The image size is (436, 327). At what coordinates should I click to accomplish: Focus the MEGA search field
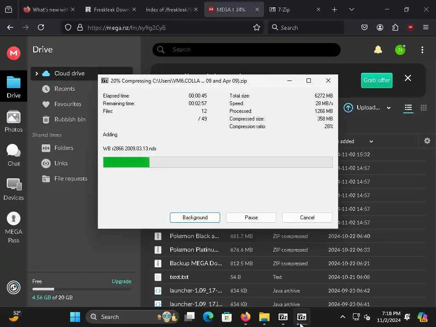click(x=247, y=50)
